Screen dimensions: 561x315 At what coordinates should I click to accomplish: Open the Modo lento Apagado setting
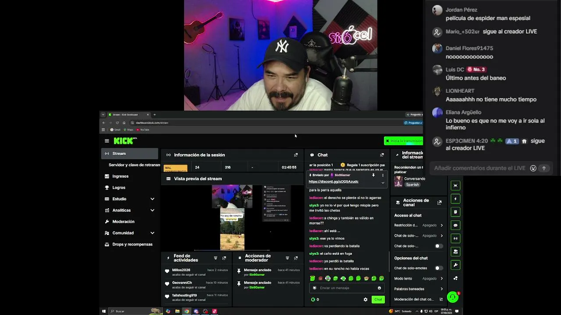point(419,279)
